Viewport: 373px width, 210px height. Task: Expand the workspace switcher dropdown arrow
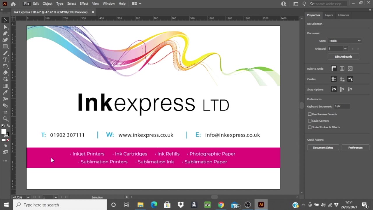(x=140, y=3)
